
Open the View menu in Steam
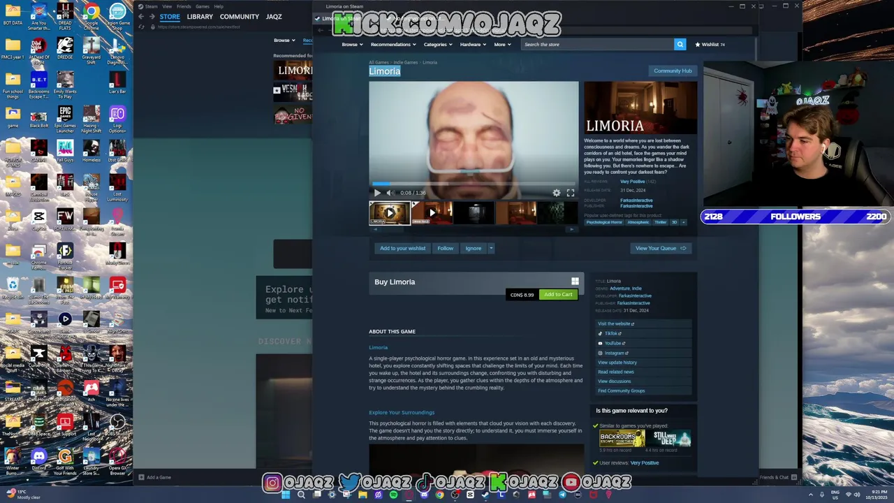pyautogui.click(x=167, y=6)
